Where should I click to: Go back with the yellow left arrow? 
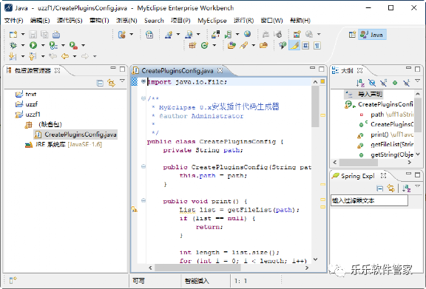click(x=65, y=56)
